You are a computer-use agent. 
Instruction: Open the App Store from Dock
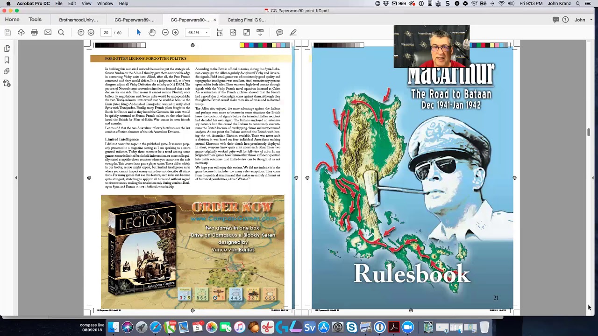(x=324, y=328)
